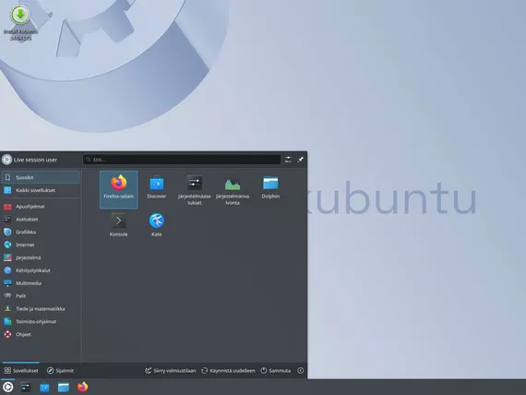Open System Settings from the taskbar
526x395 pixels.
26,387
